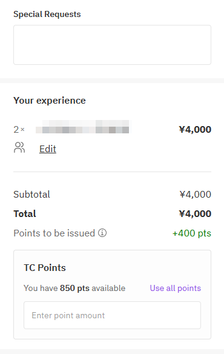Click inside the Special Requests text box
Screen dimensions: 224x354
pyautogui.click(x=113, y=45)
